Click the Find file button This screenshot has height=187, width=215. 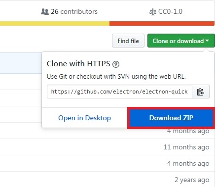coord(128,41)
